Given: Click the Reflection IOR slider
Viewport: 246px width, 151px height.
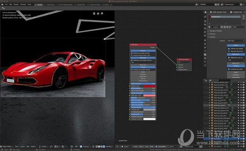Looking at the screenshot, I should [143, 100].
